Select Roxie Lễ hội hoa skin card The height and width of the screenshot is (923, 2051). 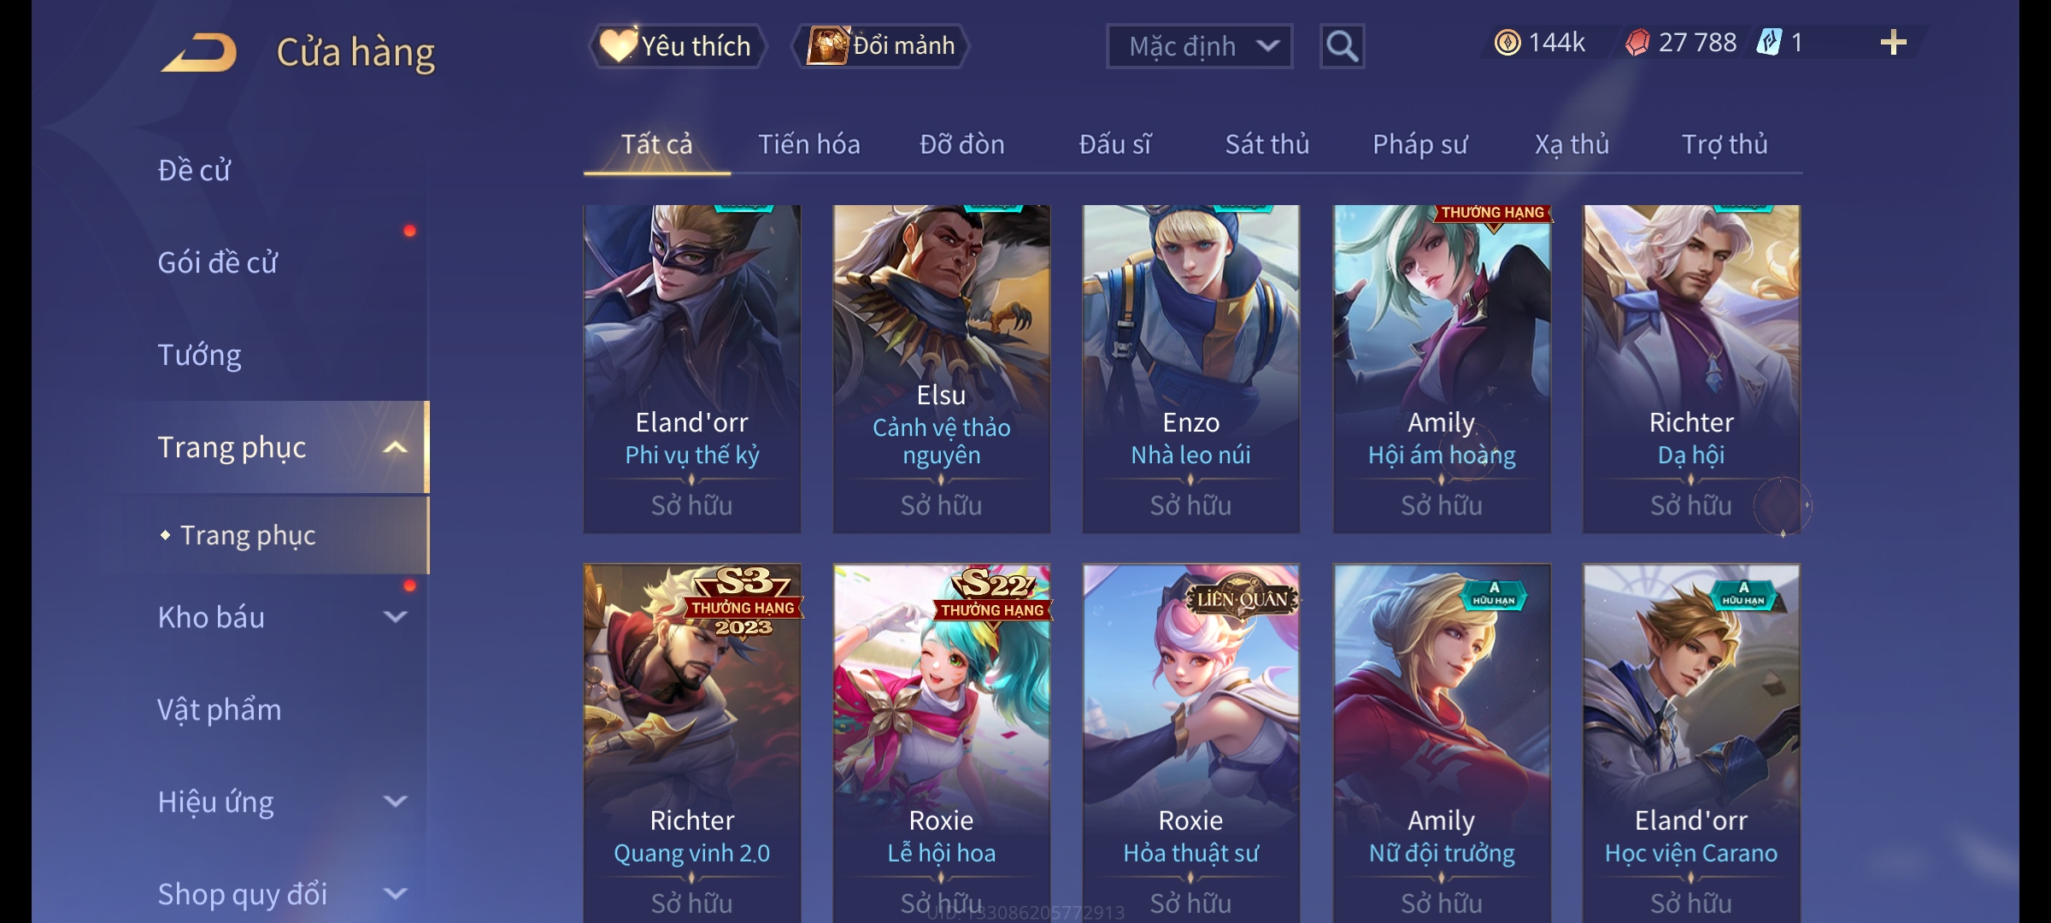coord(942,744)
